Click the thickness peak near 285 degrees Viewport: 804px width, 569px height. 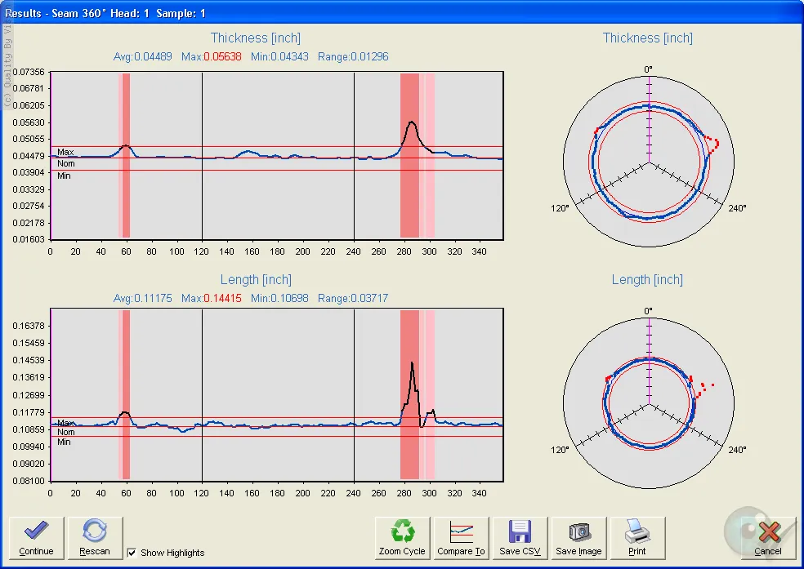pyautogui.click(x=412, y=123)
